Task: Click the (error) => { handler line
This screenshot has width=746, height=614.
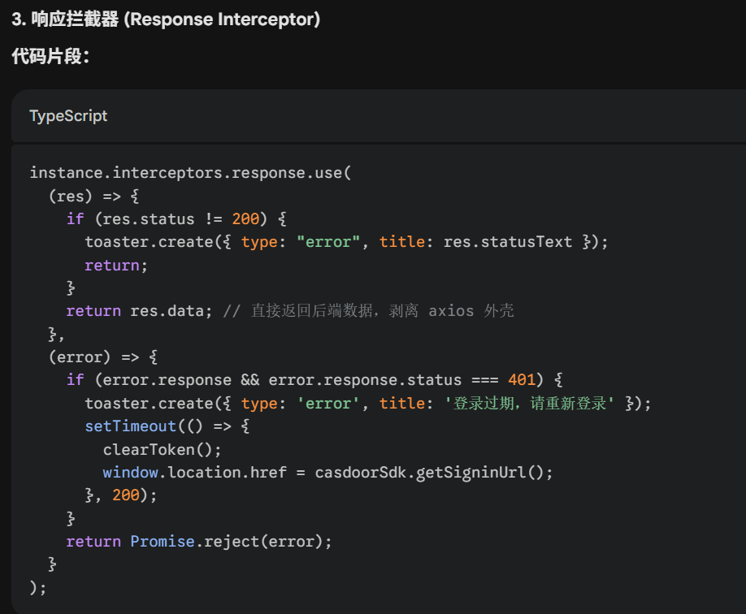Action: coord(103,357)
